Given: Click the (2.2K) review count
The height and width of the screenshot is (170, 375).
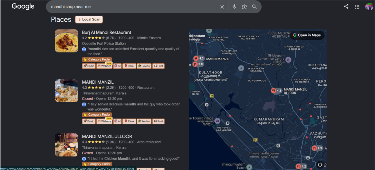Looking at the screenshot, I should (111, 88).
